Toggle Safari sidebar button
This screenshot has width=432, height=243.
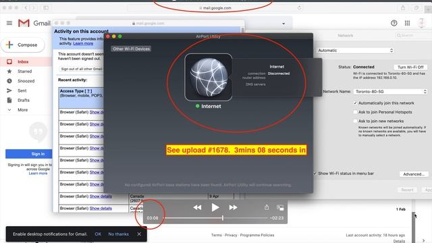click(46, 7)
